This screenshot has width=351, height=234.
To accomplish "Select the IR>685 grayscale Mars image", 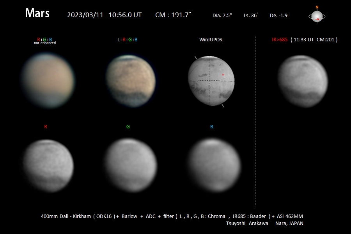I will [303, 81].
